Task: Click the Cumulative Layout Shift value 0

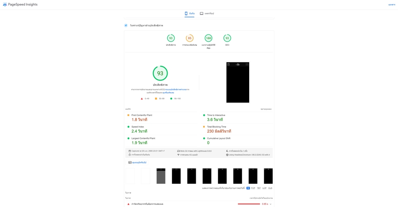Action: point(208,143)
